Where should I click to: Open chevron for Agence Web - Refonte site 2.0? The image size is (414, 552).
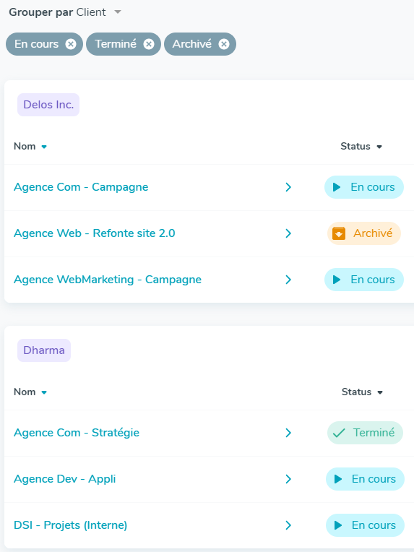pyautogui.click(x=288, y=233)
